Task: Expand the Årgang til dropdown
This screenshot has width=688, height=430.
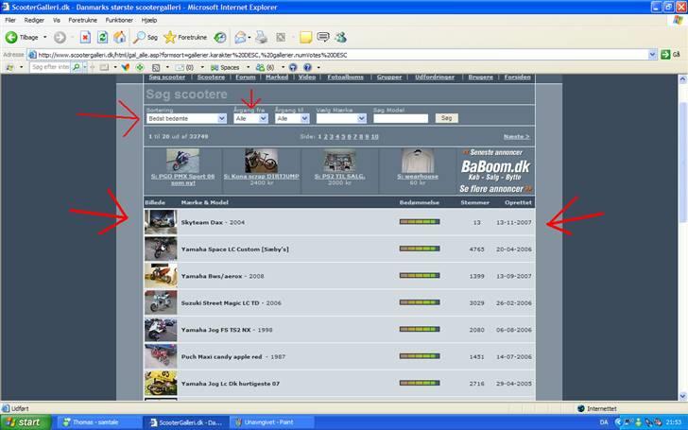Action: [x=291, y=118]
